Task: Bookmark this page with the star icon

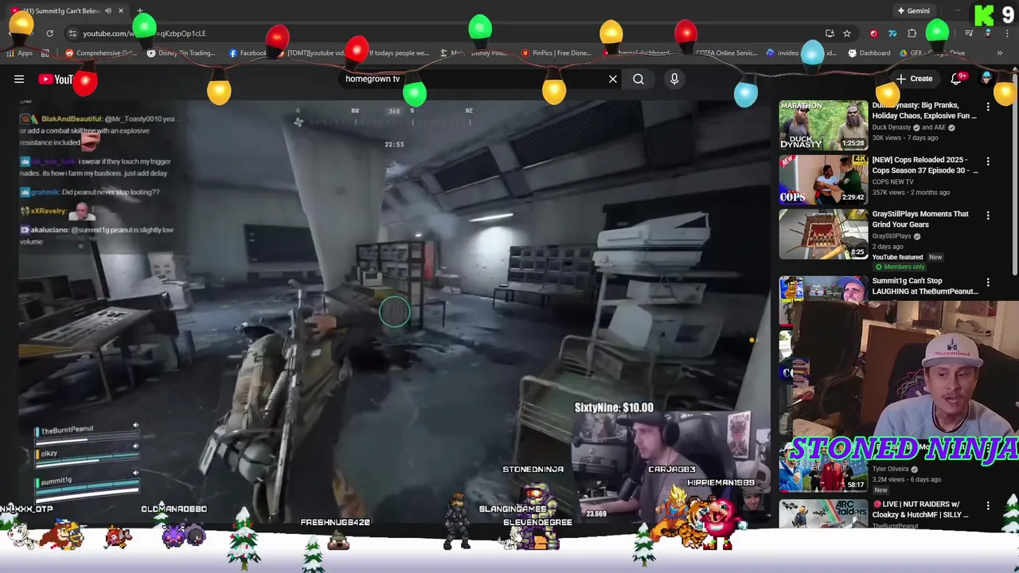Action: 847,33
